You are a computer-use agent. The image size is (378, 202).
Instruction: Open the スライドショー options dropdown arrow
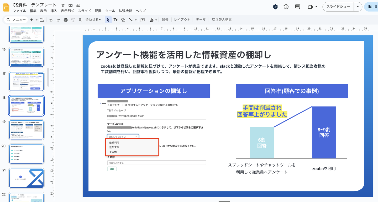[358, 7]
